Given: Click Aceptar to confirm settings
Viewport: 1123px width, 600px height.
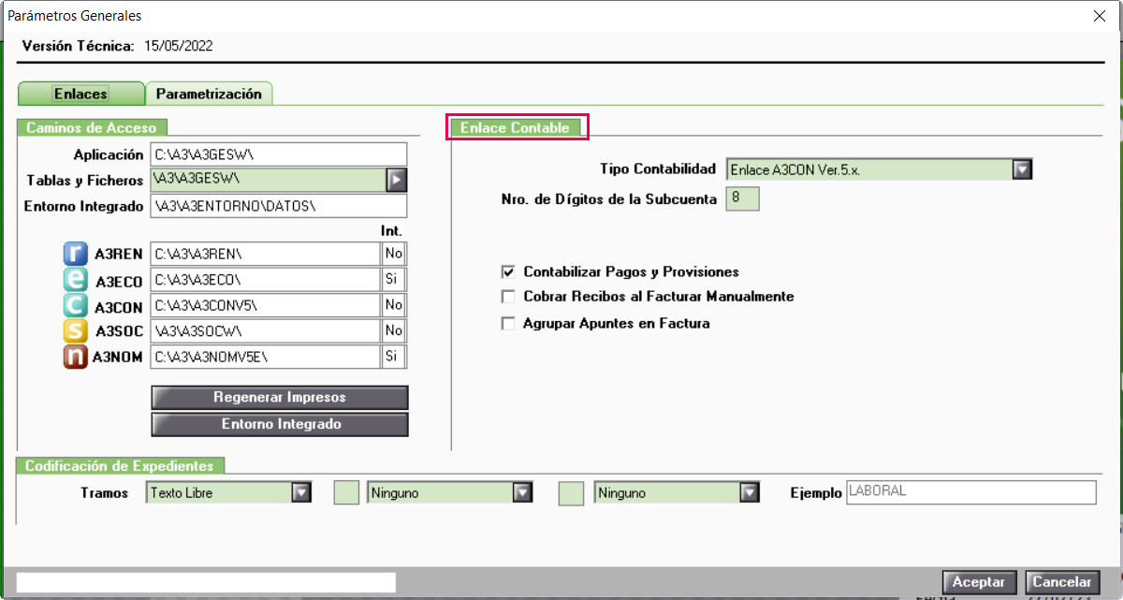Looking at the screenshot, I should pyautogui.click(x=979, y=582).
